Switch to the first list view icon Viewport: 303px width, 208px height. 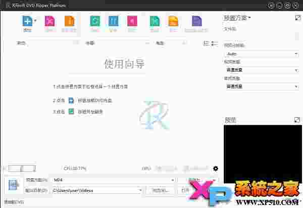point(207,43)
